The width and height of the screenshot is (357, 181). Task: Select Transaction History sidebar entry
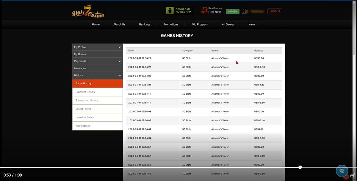pyautogui.click(x=97, y=100)
